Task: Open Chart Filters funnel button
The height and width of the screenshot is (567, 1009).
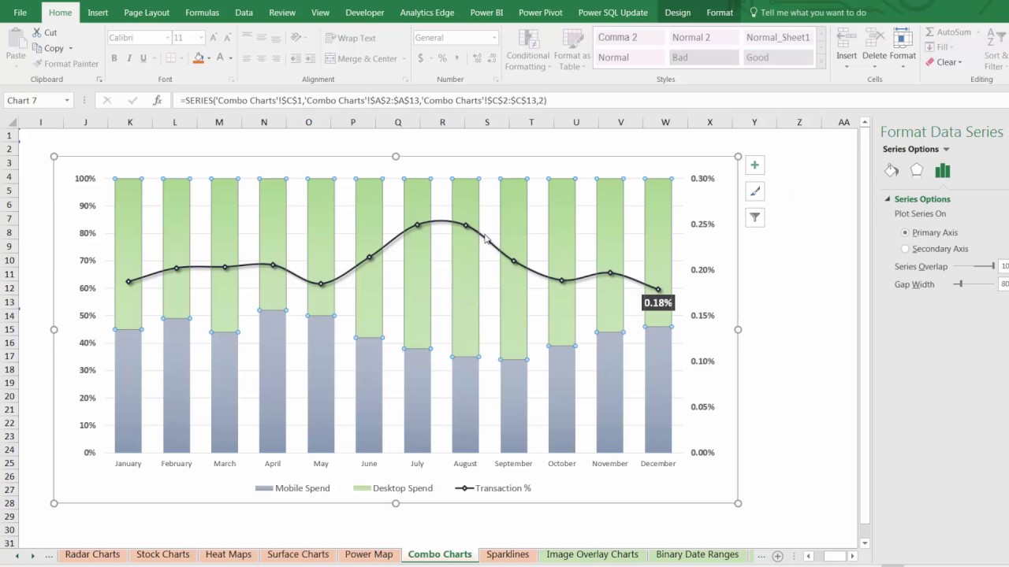Action: 754,217
